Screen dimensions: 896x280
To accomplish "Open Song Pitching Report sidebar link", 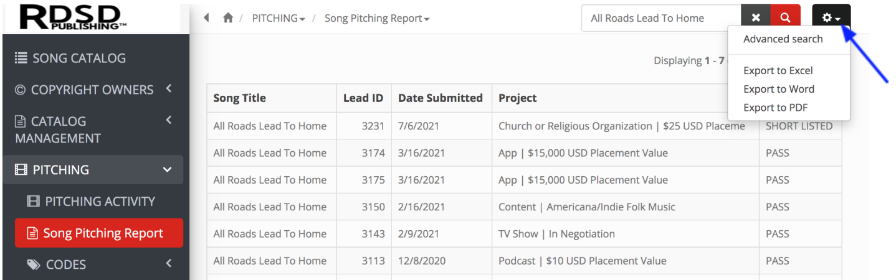I will point(99,233).
